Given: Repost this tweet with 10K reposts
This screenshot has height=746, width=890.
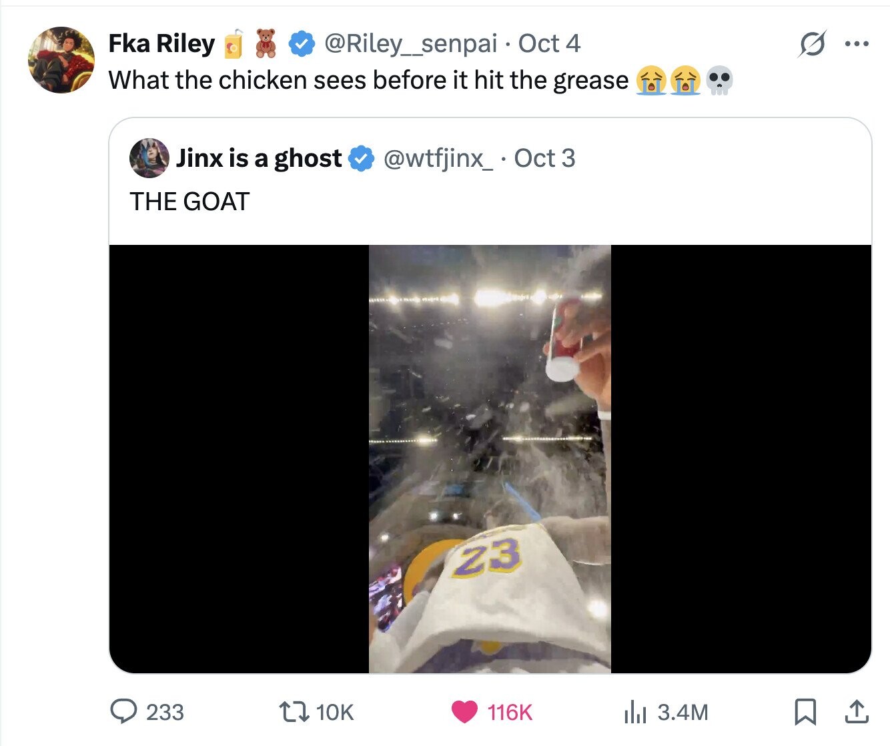Looking at the screenshot, I should click(x=294, y=711).
